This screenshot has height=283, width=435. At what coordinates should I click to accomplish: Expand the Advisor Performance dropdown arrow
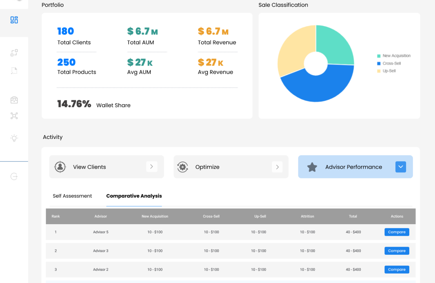401,167
